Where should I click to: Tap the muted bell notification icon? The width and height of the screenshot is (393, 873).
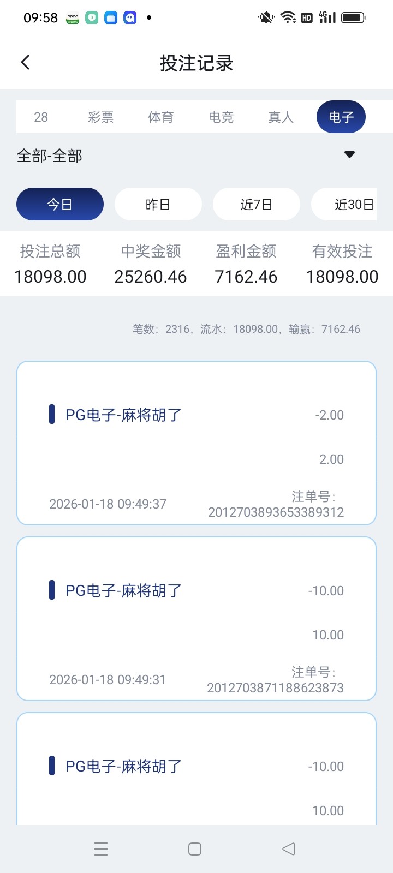[x=266, y=17]
